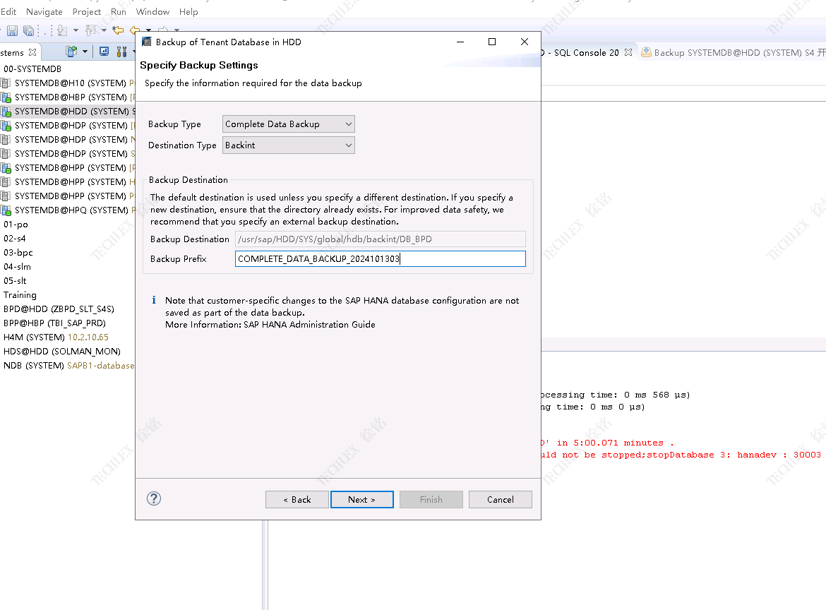The height and width of the screenshot is (610, 826).
Task: Click the yellow Last Edit Location arrow
Action: 118,30
